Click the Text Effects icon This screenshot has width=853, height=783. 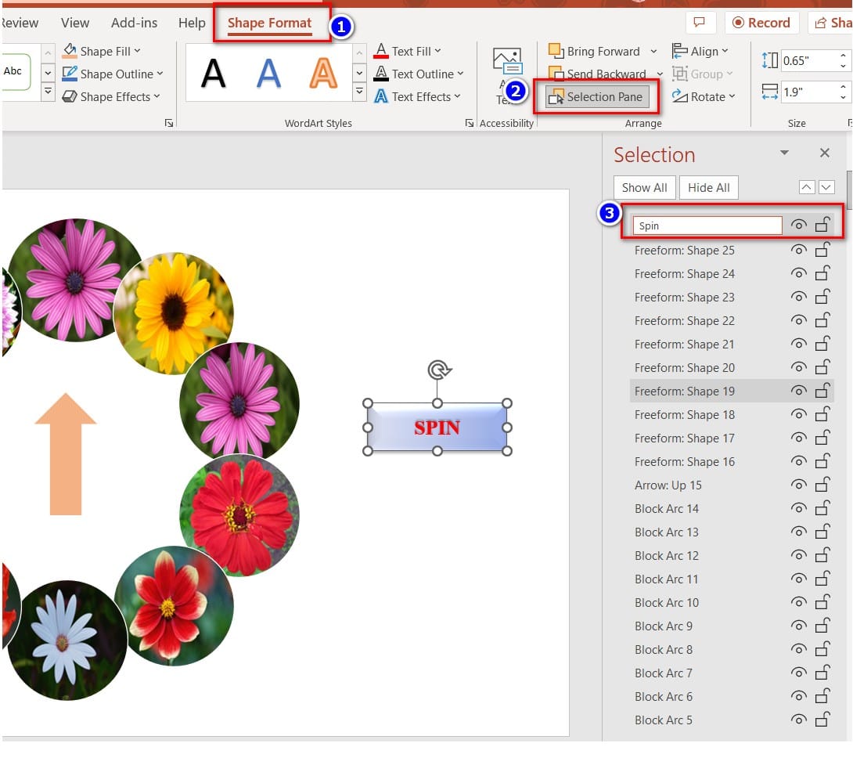tap(381, 97)
